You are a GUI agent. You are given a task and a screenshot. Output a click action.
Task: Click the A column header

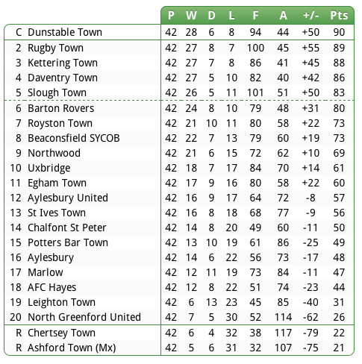(x=283, y=16)
